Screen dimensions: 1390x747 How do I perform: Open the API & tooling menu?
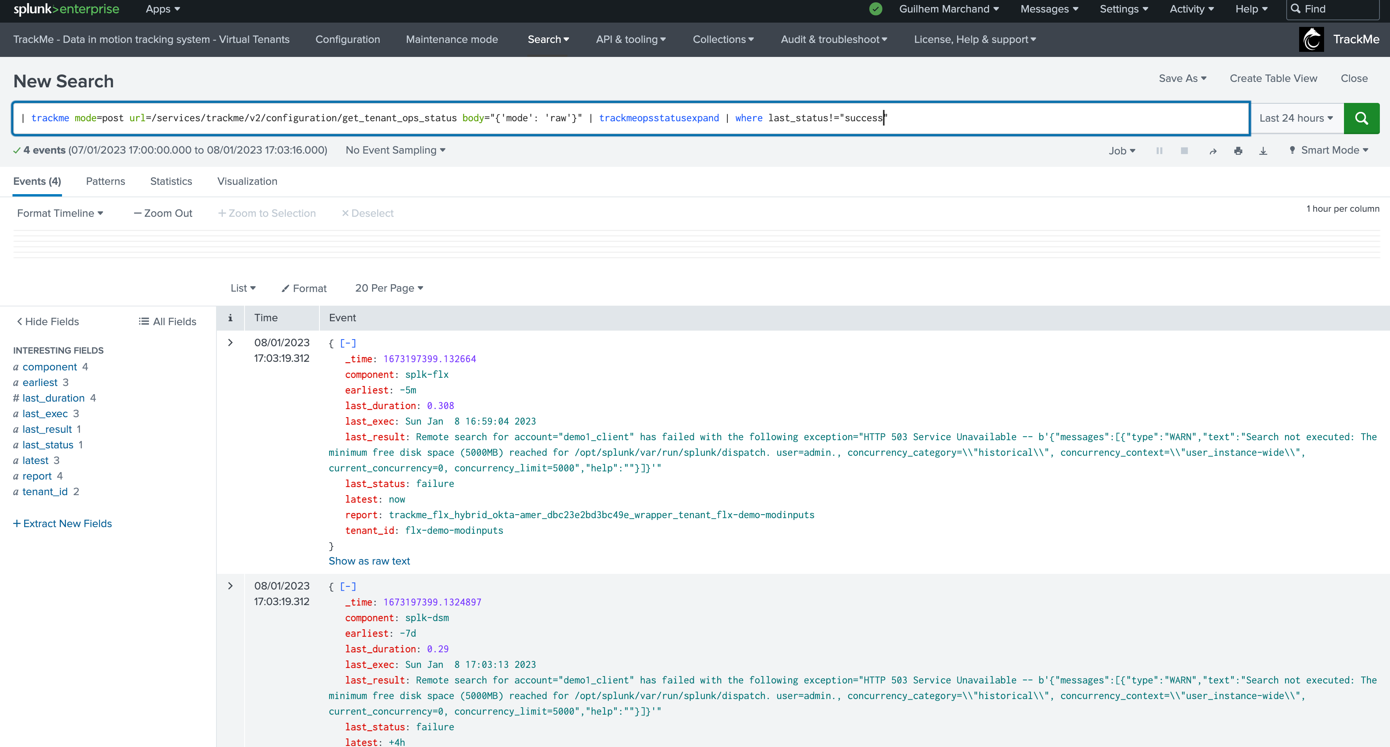click(631, 39)
